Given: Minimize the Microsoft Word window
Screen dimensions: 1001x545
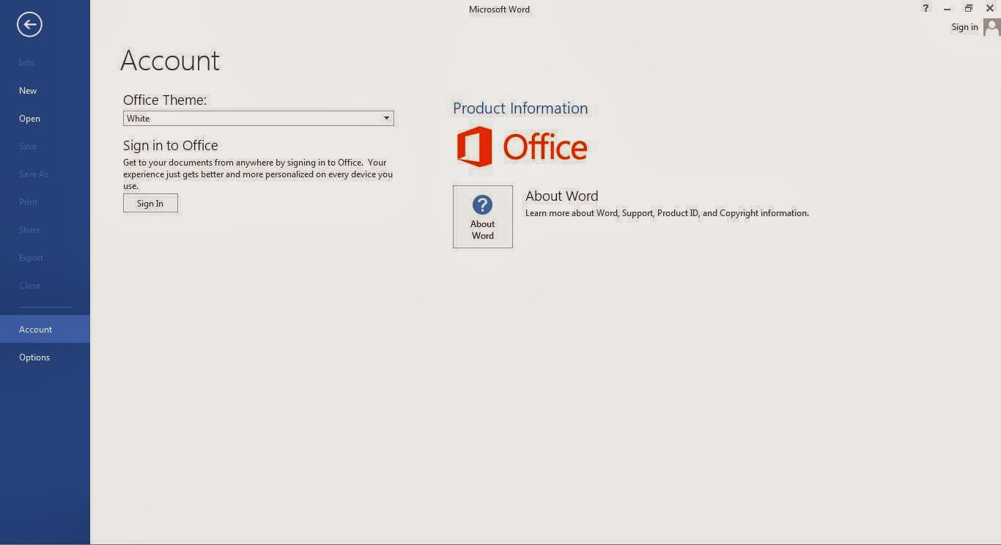Looking at the screenshot, I should (948, 9).
